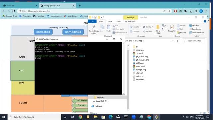The height and width of the screenshot is (120, 213).
Task: Click newstep in the address breadcrumb
Action: 139,41
